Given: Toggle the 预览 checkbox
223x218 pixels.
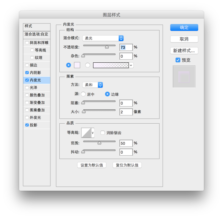Looking at the screenshot, I should coord(178,60).
